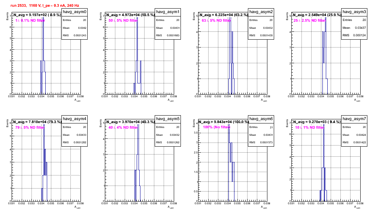Click RMS value 0.0001262 in havg_asym5 stats
373x214 pixels.
(173, 143)
